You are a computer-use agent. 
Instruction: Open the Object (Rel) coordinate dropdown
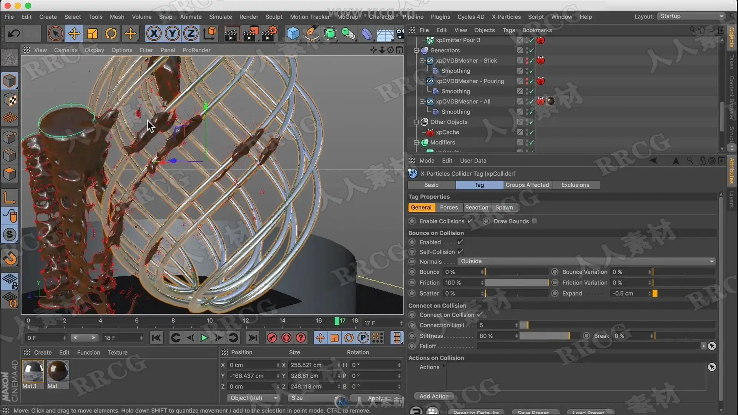click(253, 398)
